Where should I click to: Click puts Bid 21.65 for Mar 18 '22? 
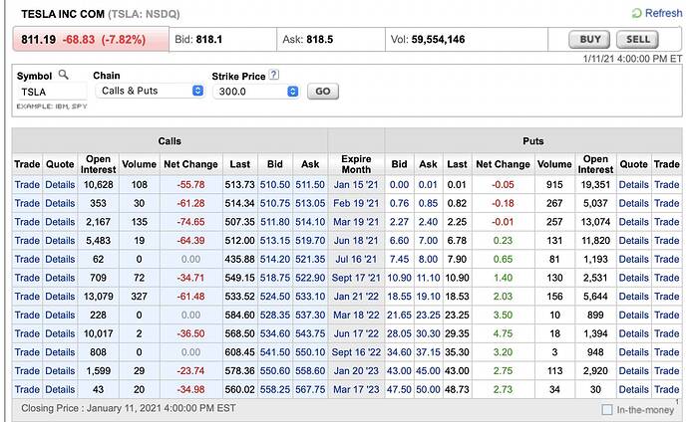[399, 315]
